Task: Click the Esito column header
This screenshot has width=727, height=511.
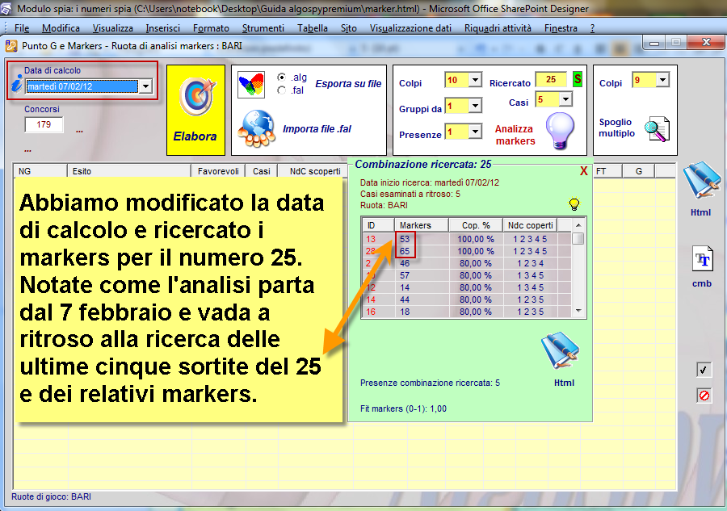Action: click(x=129, y=171)
